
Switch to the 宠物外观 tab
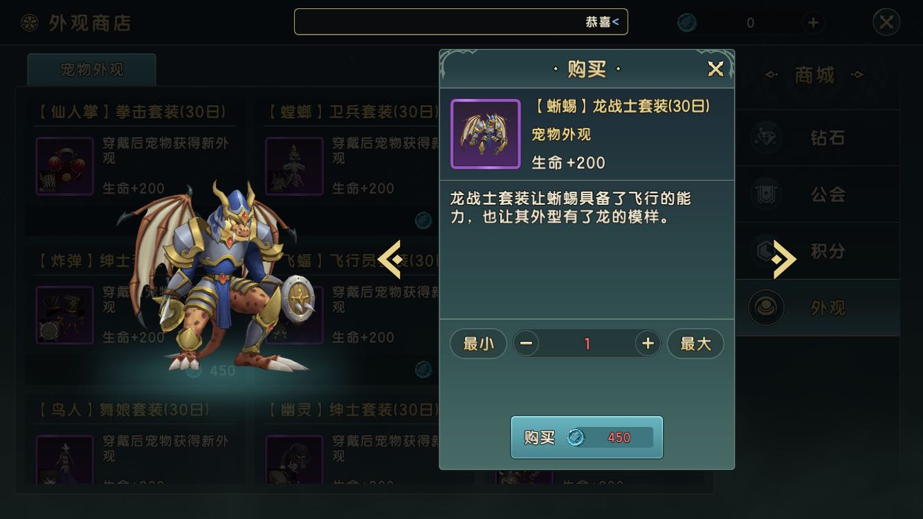point(92,69)
